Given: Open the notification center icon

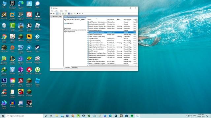Looking at the screenshot, I should tap(207, 116).
